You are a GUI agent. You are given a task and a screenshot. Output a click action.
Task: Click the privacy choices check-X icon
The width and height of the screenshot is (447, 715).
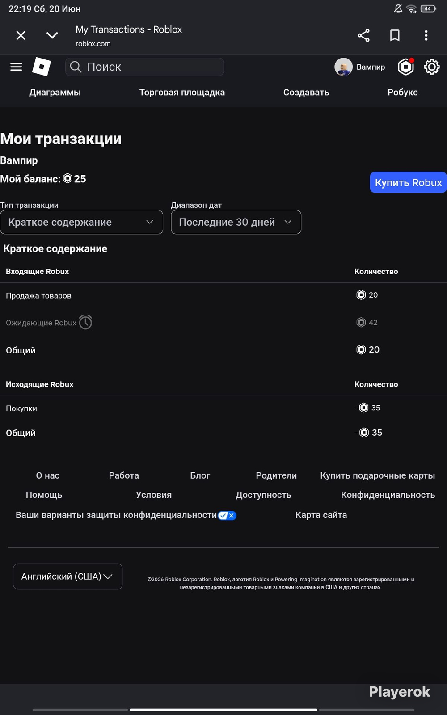click(x=227, y=515)
